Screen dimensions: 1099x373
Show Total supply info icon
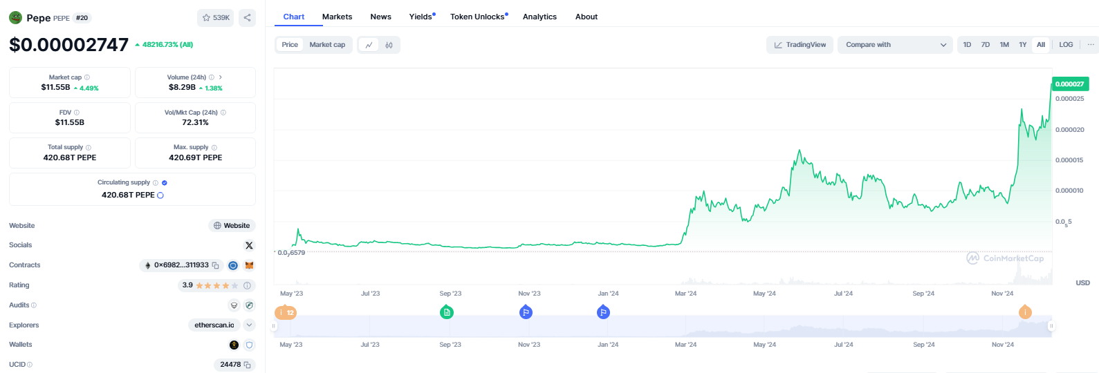(x=89, y=148)
